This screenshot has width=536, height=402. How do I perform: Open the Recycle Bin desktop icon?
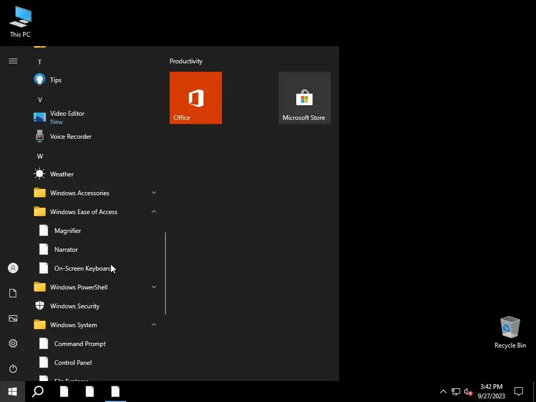pyautogui.click(x=510, y=332)
